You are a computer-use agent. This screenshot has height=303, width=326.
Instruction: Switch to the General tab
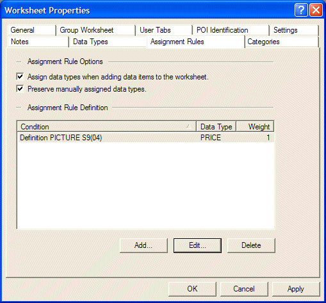pyautogui.click(x=31, y=30)
